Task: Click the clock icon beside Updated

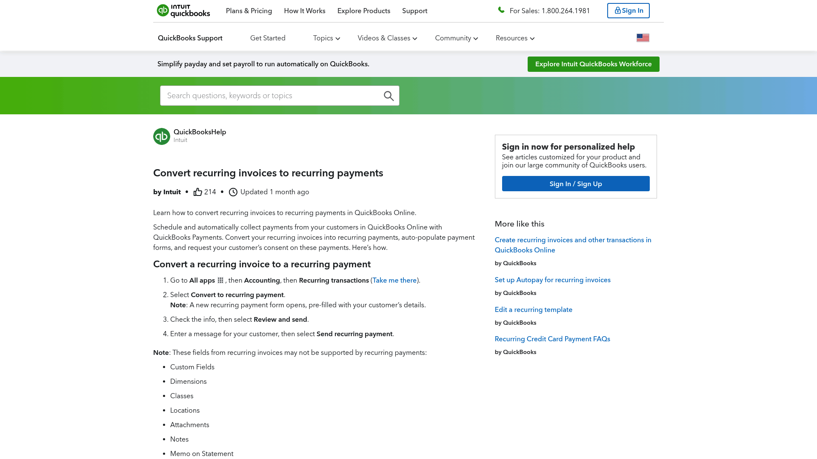Action: [x=233, y=192]
